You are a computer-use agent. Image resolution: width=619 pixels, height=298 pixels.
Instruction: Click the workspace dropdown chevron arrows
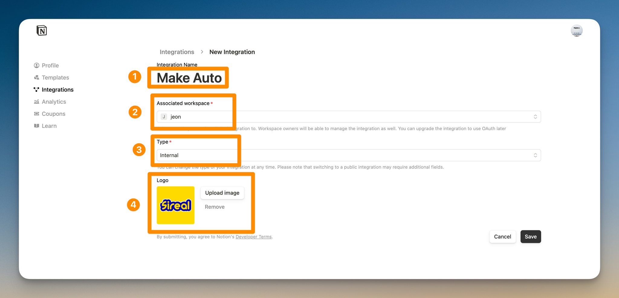pyautogui.click(x=535, y=117)
